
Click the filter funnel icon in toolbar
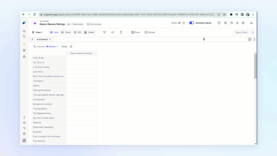[x=104, y=32]
